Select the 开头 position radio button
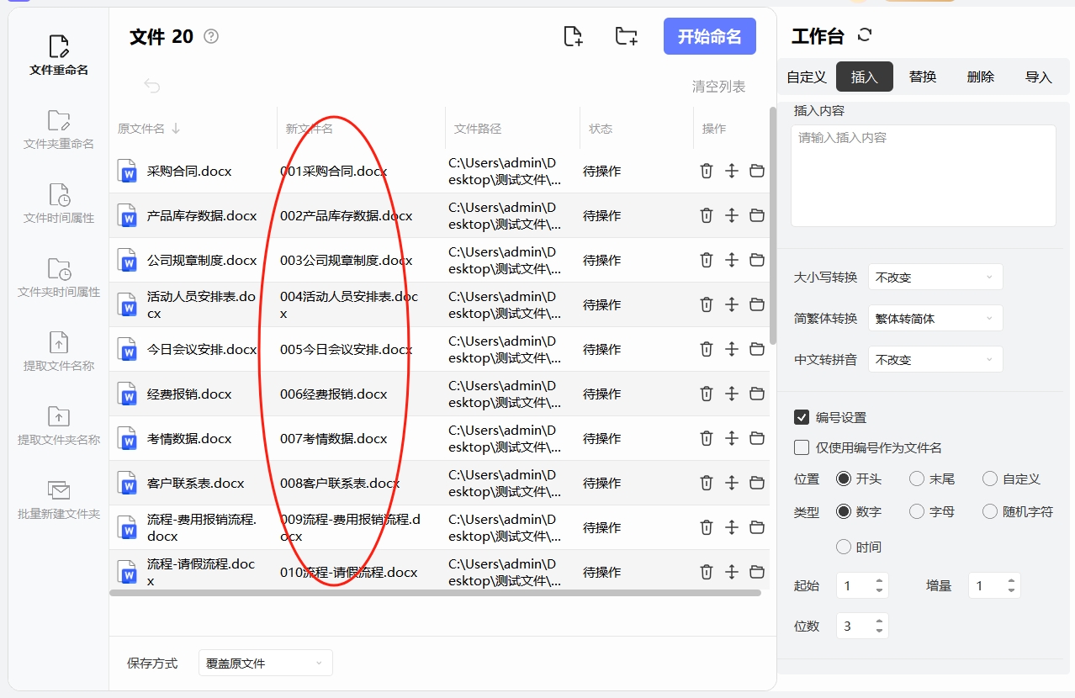 point(843,479)
